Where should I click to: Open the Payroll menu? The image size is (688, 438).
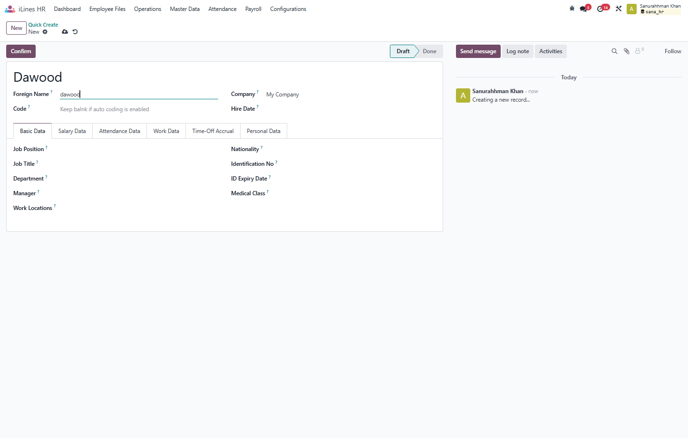coord(253,9)
